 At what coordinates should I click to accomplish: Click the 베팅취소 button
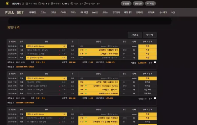click(x=135, y=35)
